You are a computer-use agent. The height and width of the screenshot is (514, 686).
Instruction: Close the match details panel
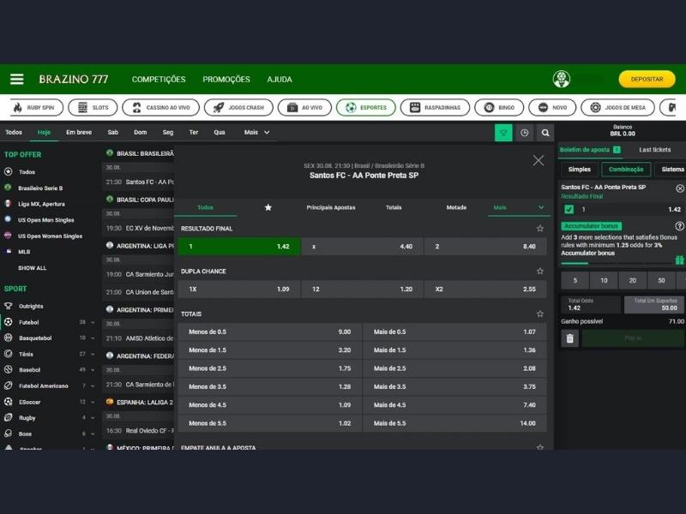[x=538, y=160]
